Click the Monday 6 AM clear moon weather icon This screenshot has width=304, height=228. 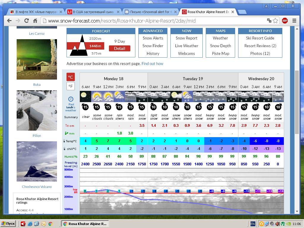click(x=85, y=96)
